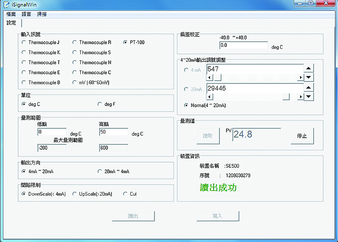Click the 20mA value field 29446
Image resolution: width=338 pixels, height=242 pixels.
[255, 88]
